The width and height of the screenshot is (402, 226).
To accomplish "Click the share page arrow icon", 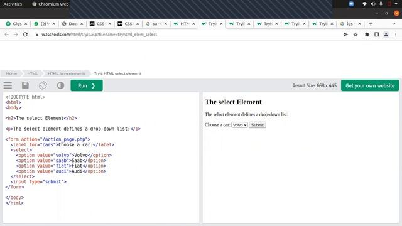I will [x=345, y=35].
